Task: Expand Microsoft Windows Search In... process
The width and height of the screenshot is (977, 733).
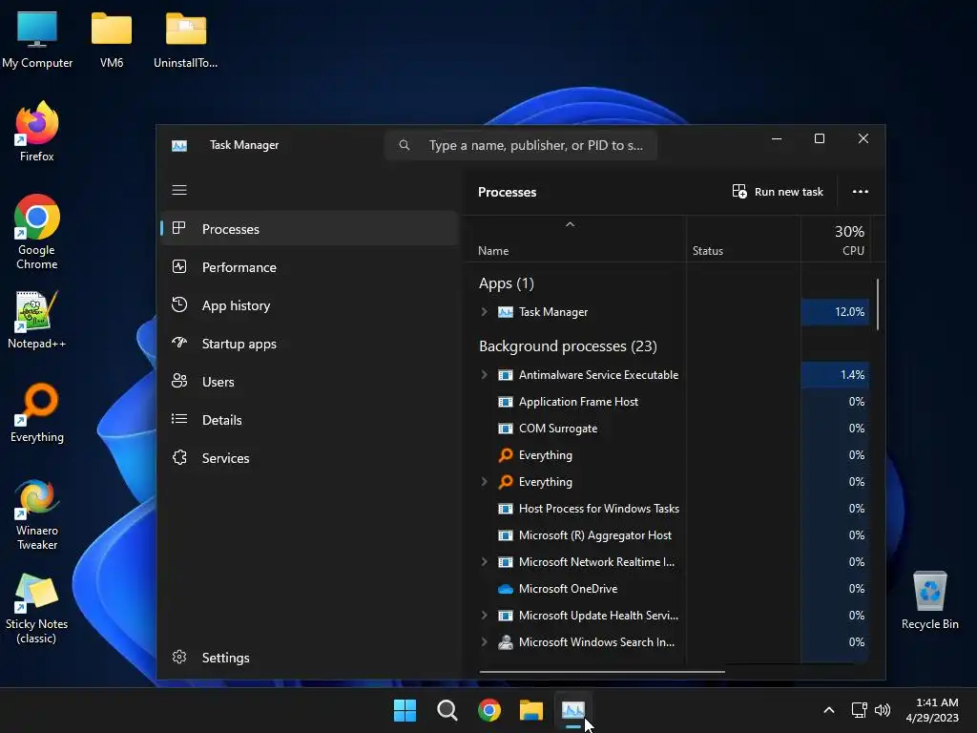Action: click(484, 642)
